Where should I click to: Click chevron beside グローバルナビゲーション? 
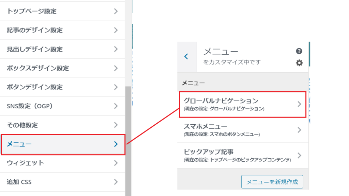coord(299,104)
